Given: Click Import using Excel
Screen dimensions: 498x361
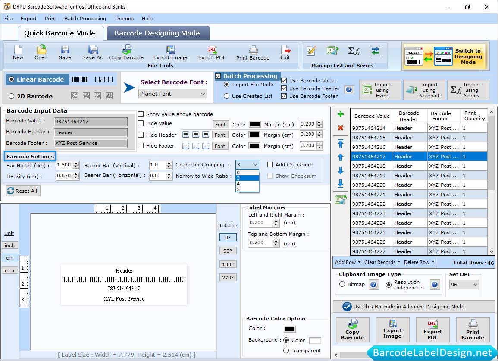Looking at the screenshot, I should click(x=380, y=90).
